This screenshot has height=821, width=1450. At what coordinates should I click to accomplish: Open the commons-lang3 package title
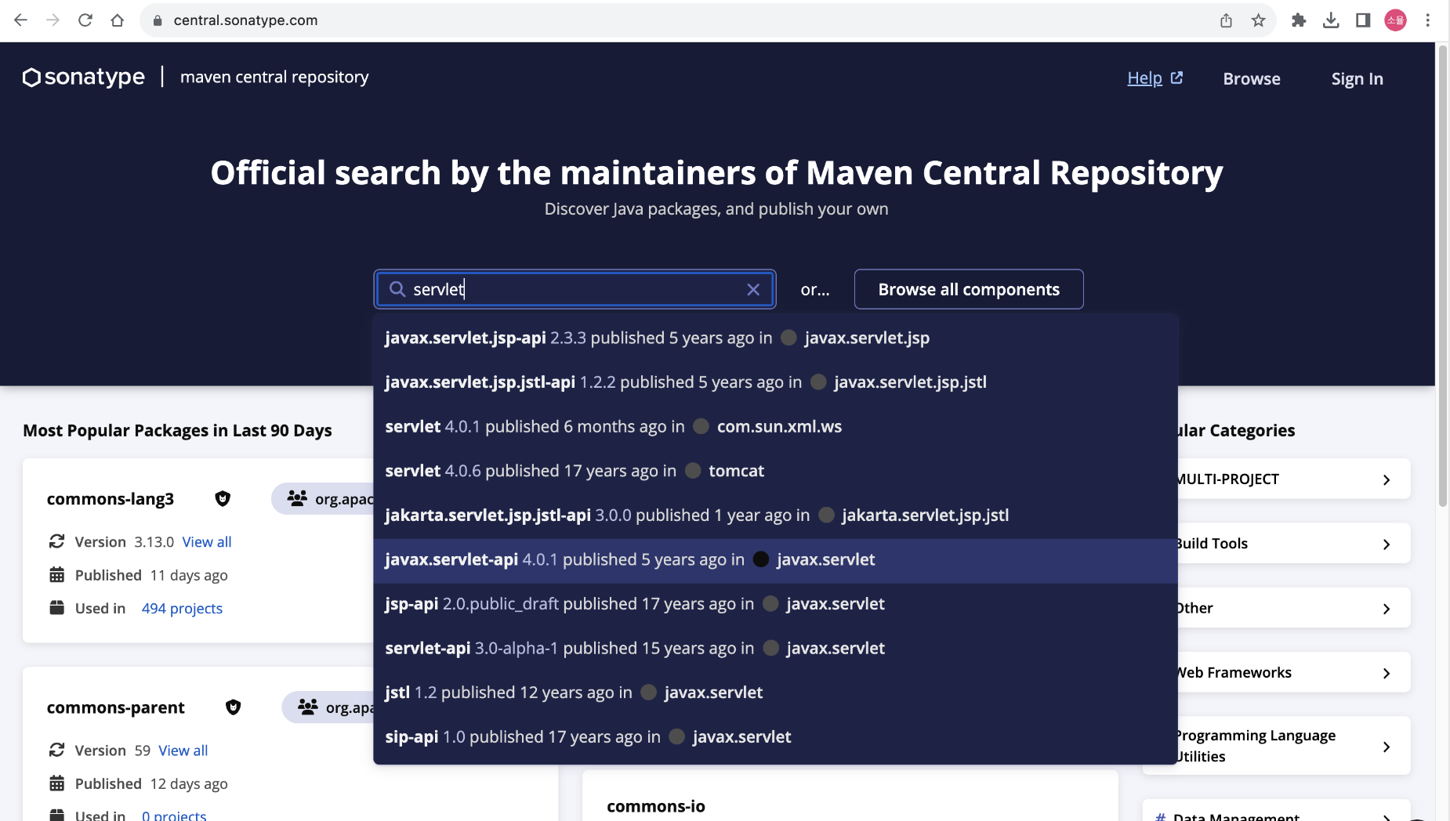111,499
